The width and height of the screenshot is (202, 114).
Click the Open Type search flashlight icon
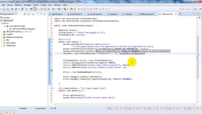click(x=79, y=9)
